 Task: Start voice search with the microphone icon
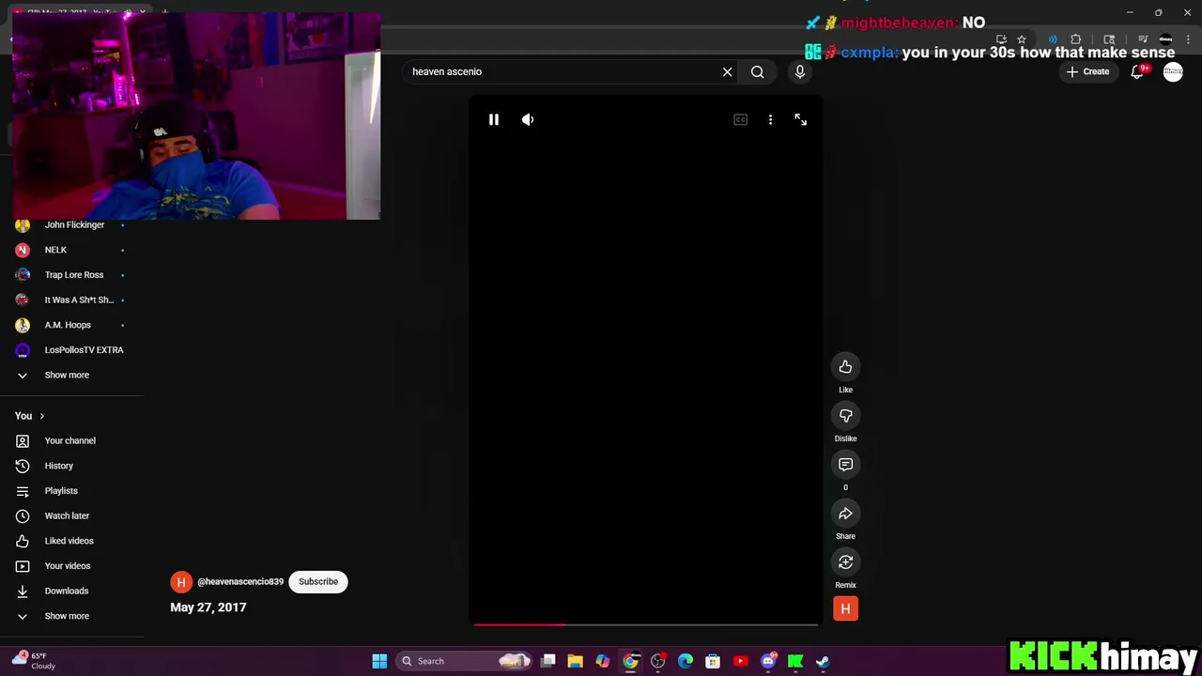coord(800,71)
